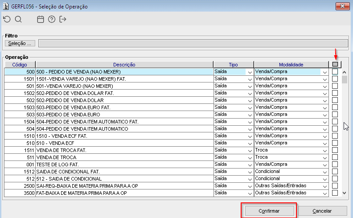Open Tipo dropdown for 504-PEDIDO DE VENDA ITEM AUTOMATICO FAT.
This screenshot has height=218, width=353.
pyautogui.click(x=250, y=122)
